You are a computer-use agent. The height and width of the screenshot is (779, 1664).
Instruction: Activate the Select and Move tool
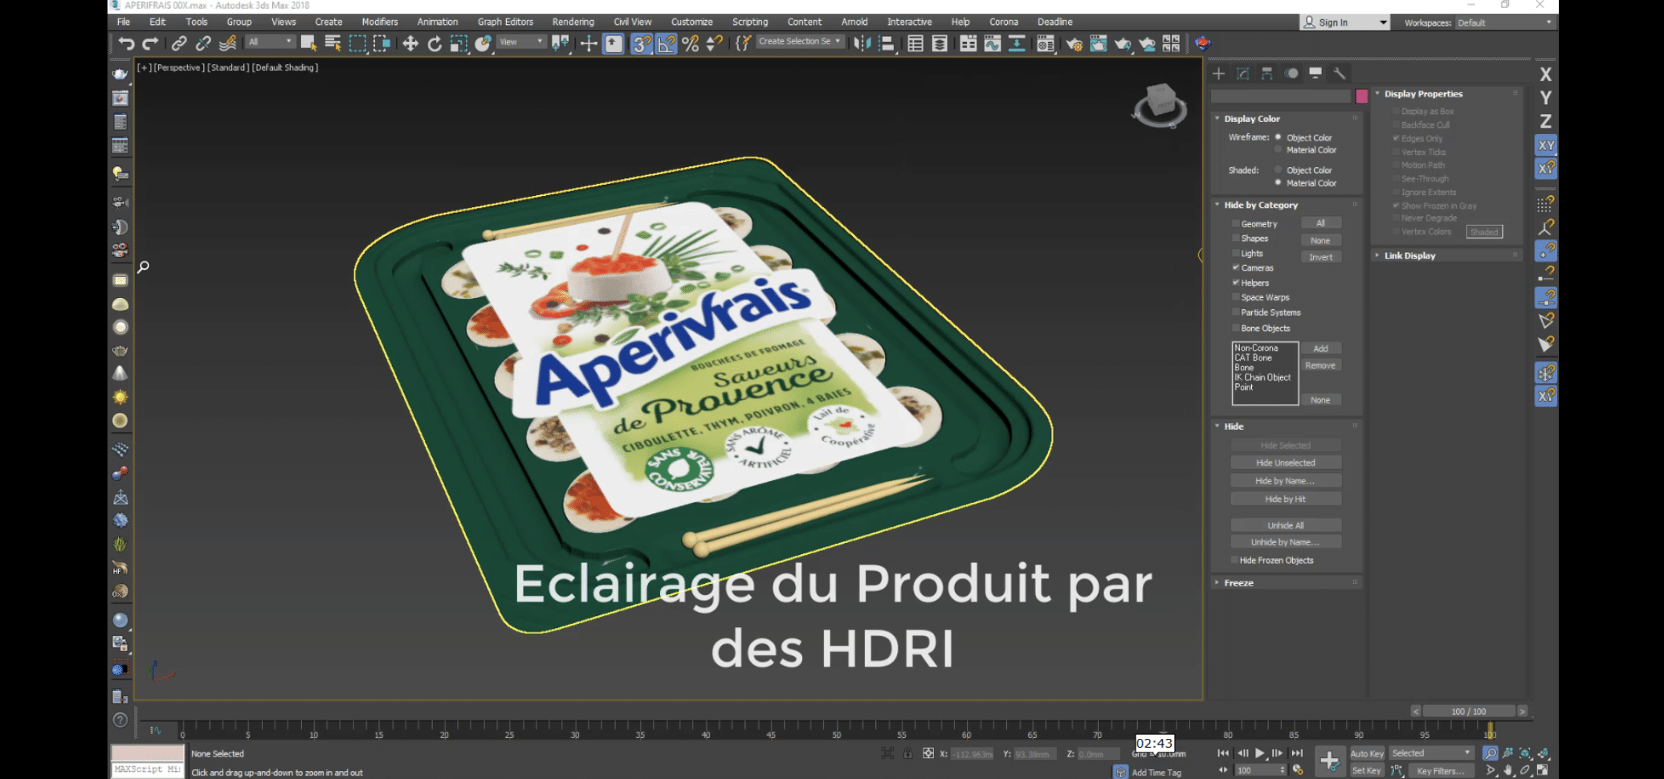click(x=410, y=43)
